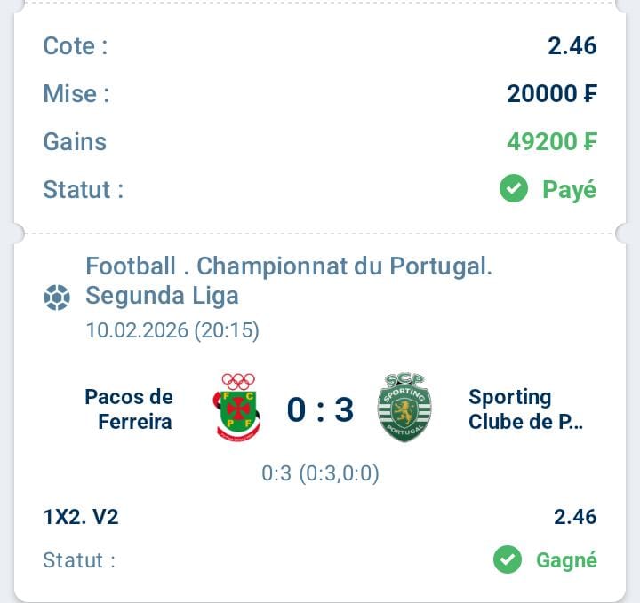The image size is (640, 603).
Task: Tap the 1X2. V2 bet selection
Action: 81,517
